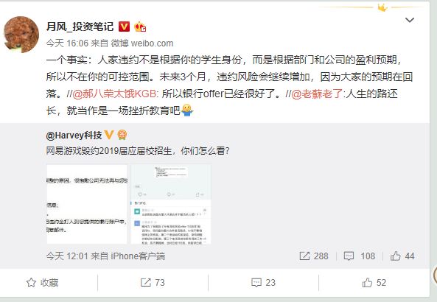Open the second attached screenshot thumbnail
The image size is (437, 302).
click(171, 204)
